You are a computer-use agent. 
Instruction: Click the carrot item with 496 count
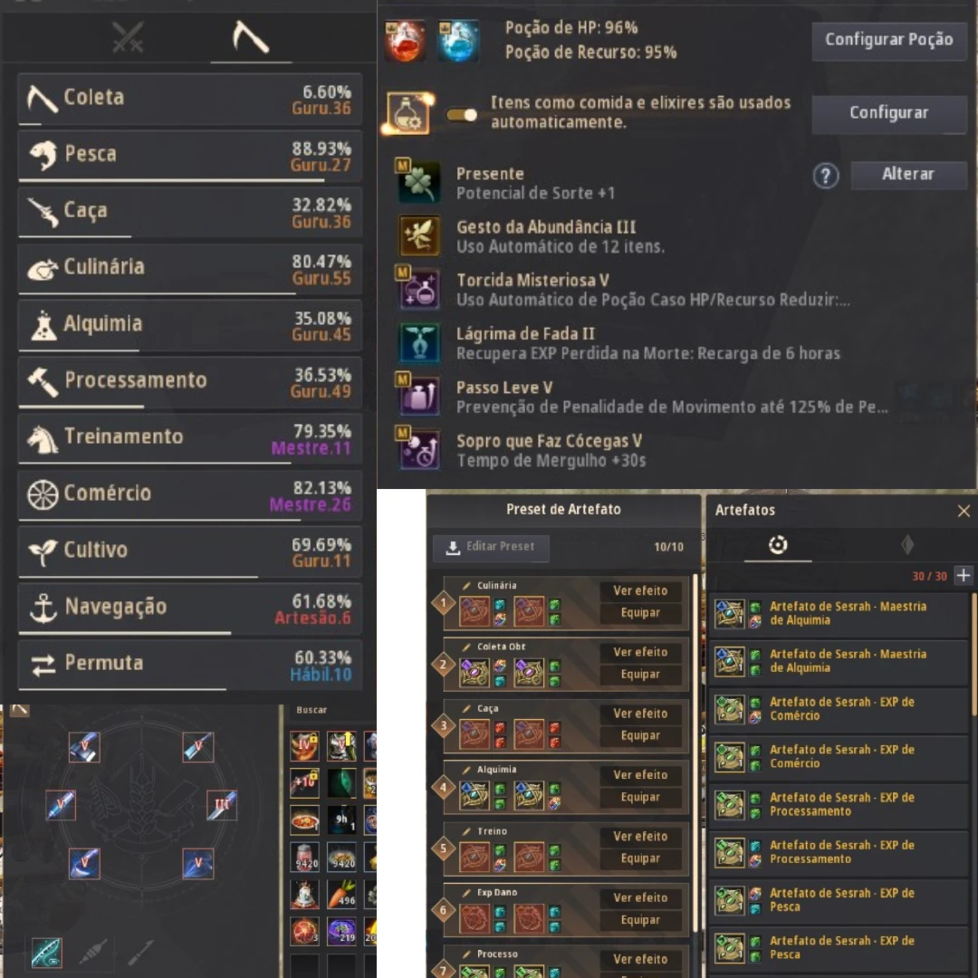click(x=341, y=894)
